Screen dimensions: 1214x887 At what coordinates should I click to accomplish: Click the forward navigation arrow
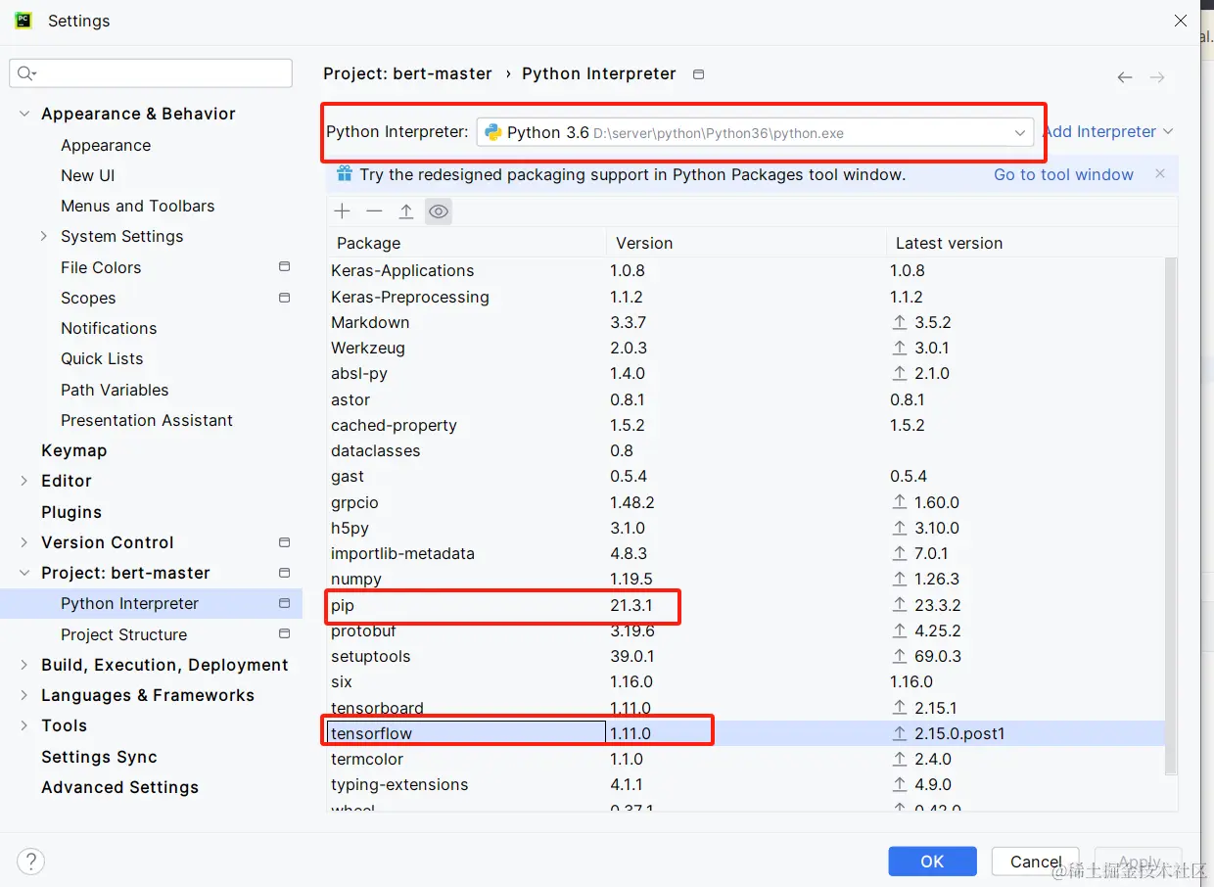click(1157, 77)
